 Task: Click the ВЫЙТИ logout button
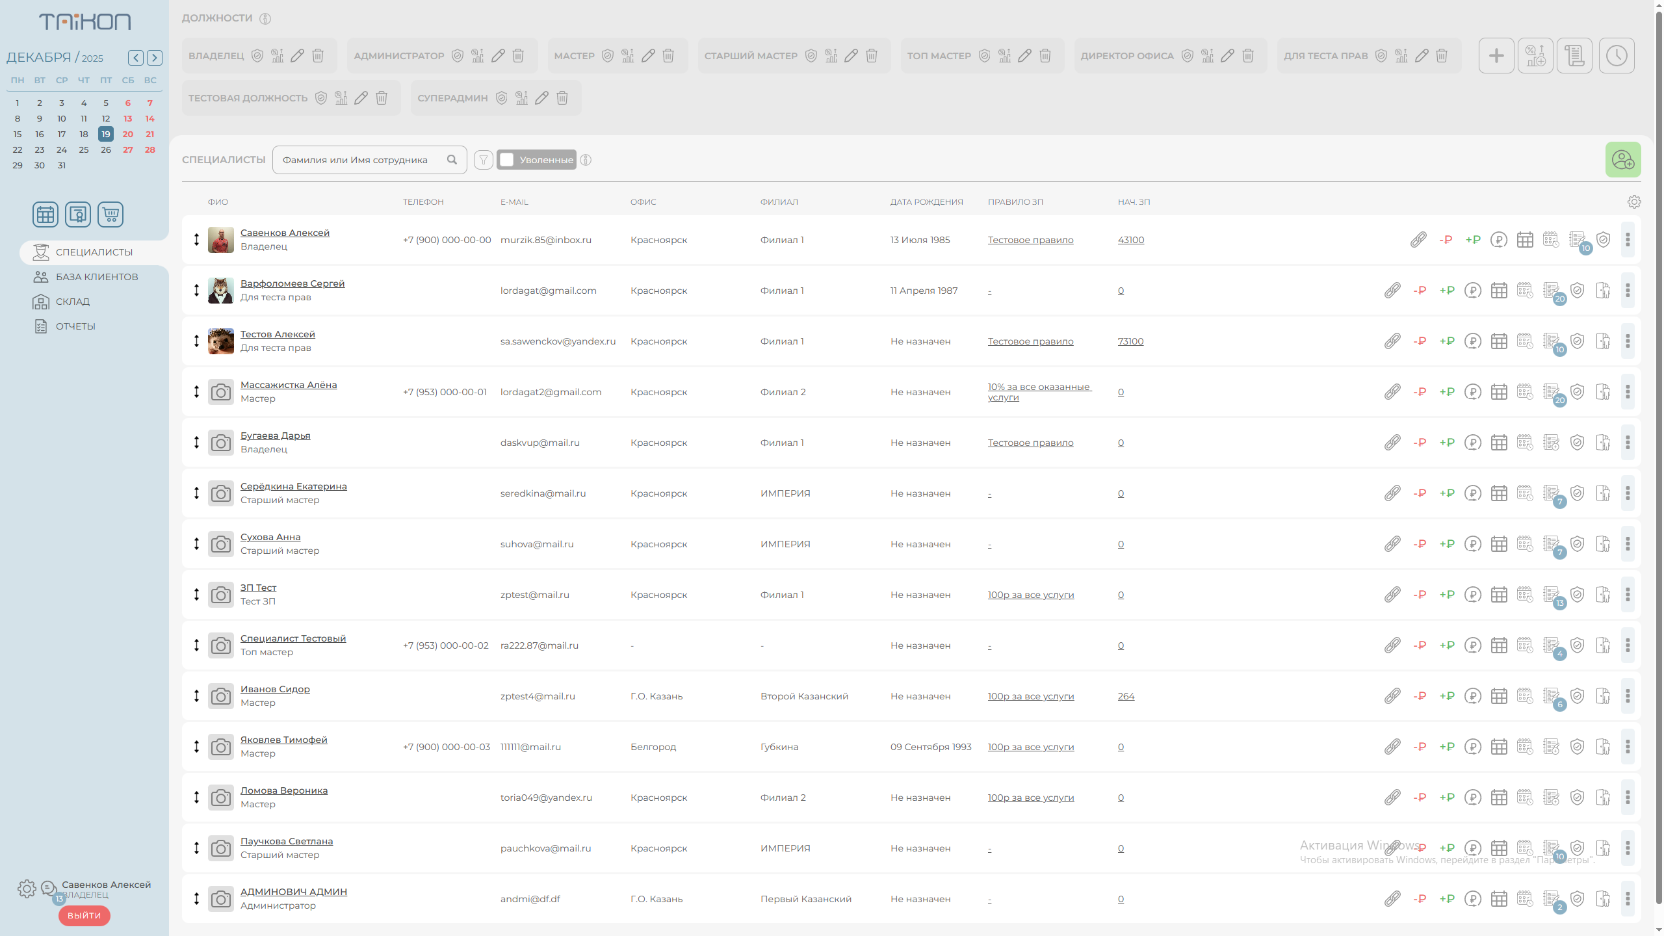tap(84, 915)
